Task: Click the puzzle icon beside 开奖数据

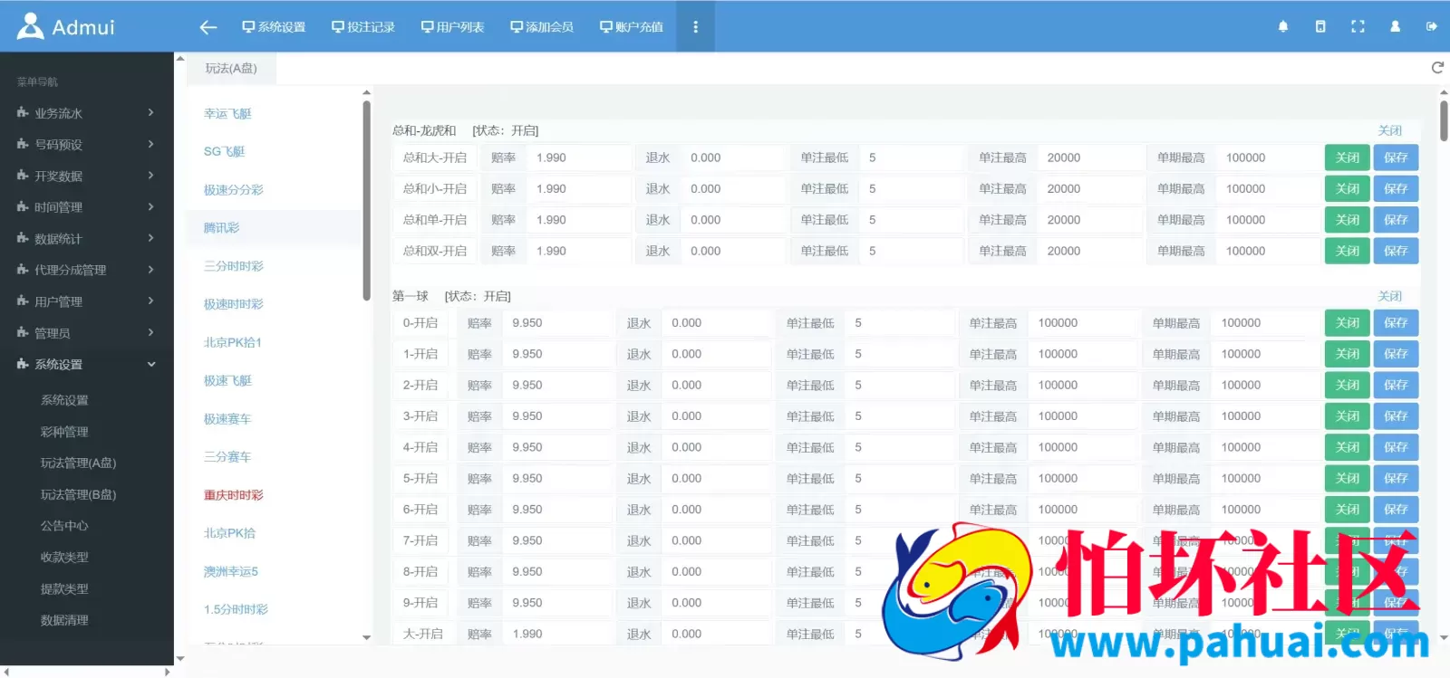Action: [23, 176]
